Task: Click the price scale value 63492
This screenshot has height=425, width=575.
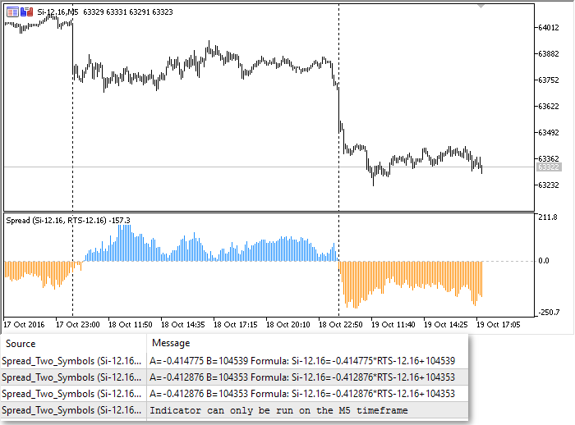Action: tap(548, 133)
